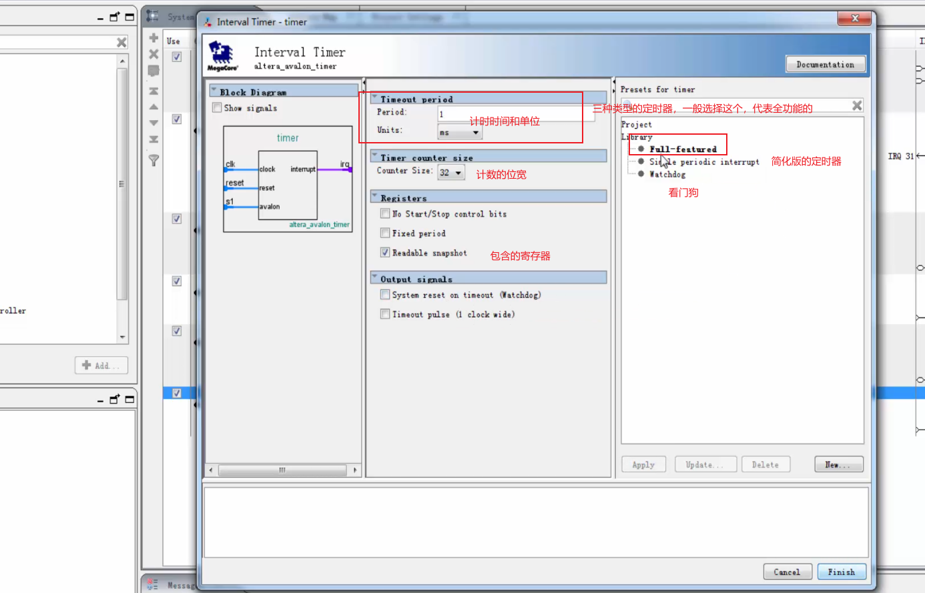Click the funnel Filter icon in the side toolbar
Screen dimensions: 925x593
153,161
